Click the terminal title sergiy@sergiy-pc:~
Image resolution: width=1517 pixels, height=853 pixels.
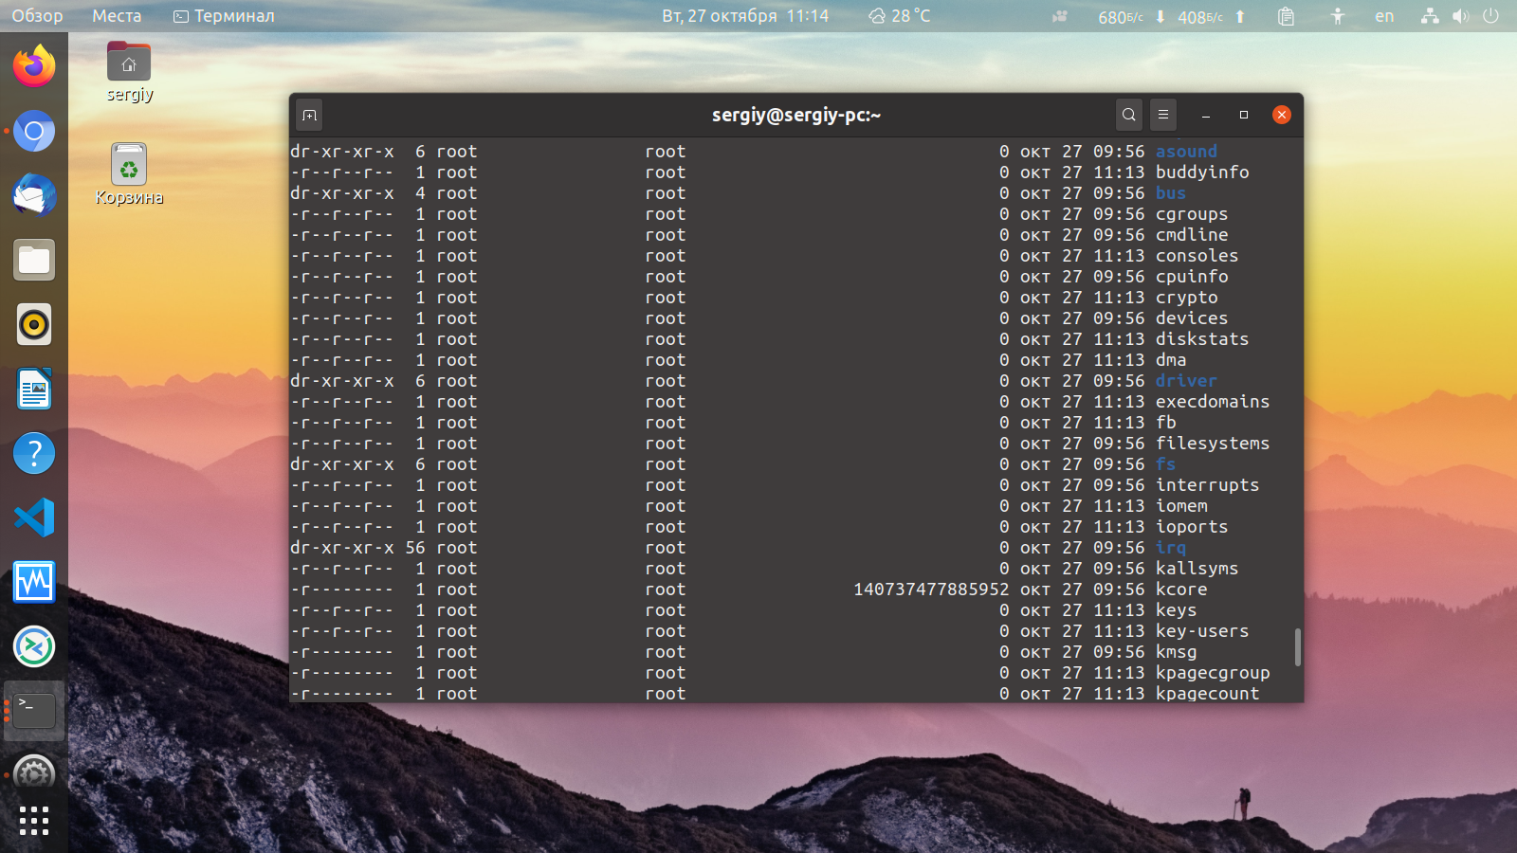(x=796, y=115)
